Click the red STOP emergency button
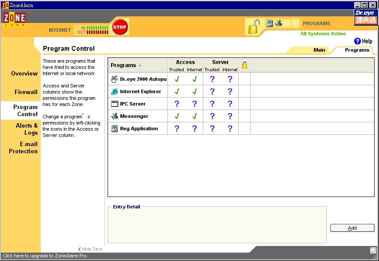Image resolution: width=379 pixels, height=261 pixels. coord(120,27)
